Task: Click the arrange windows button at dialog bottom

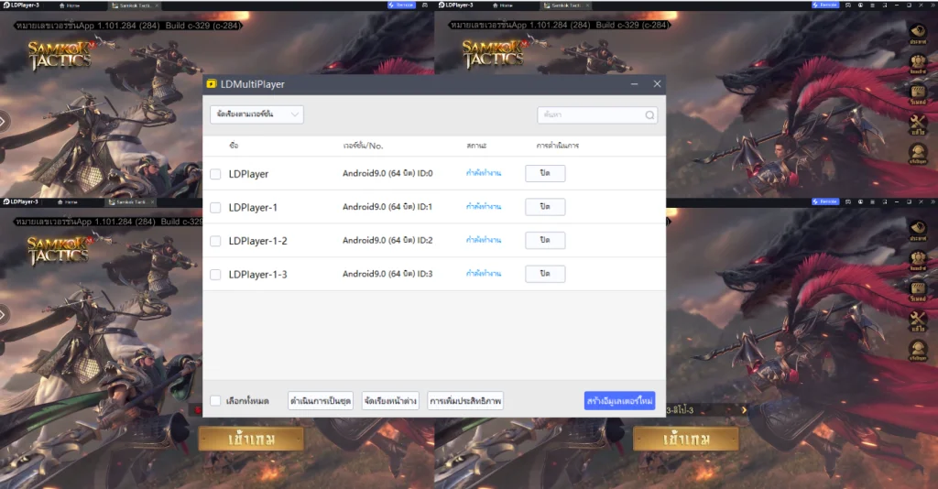Action: point(390,400)
